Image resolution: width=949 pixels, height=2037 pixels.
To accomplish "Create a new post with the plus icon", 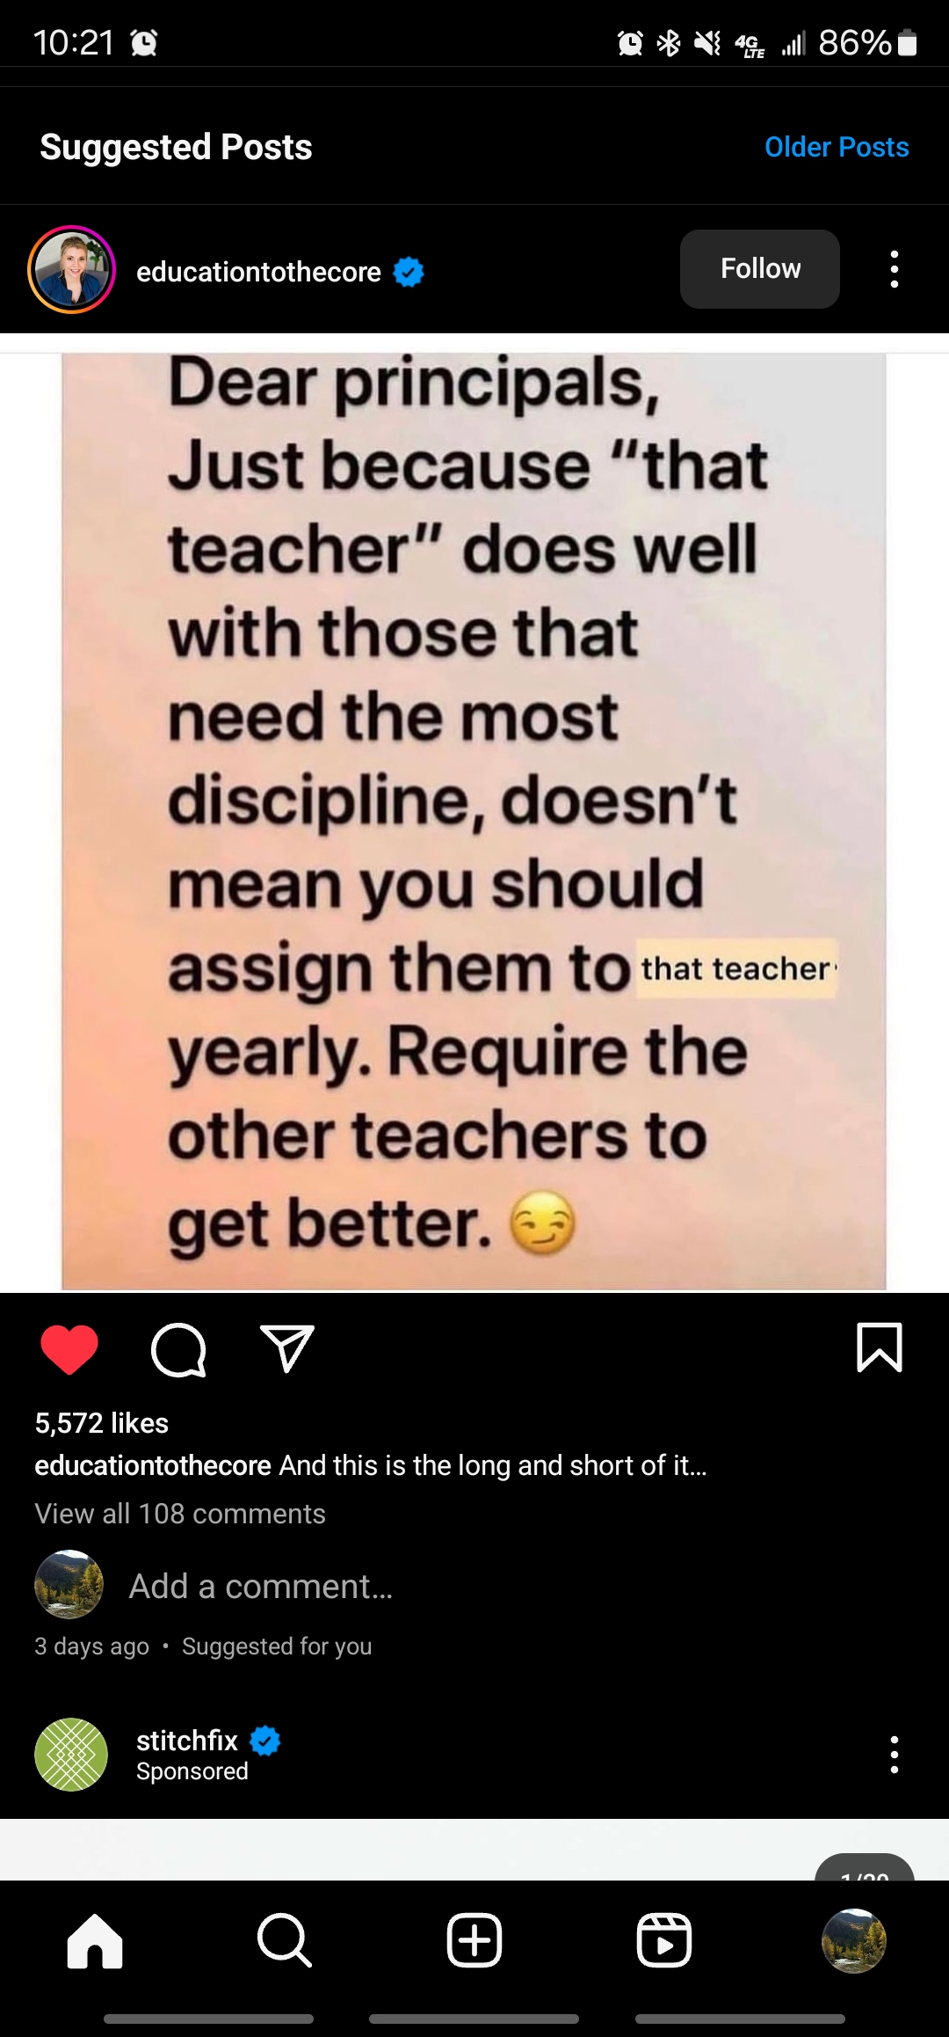I will click(x=474, y=1940).
